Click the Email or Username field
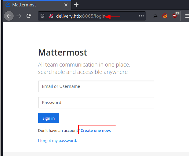Screen dimensions: 189x156 tap(96, 86)
